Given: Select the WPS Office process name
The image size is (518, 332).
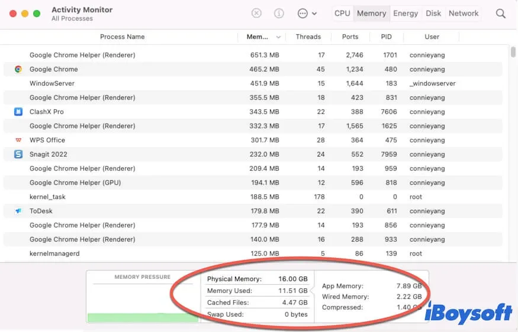Looking at the screenshot, I should tap(47, 140).
